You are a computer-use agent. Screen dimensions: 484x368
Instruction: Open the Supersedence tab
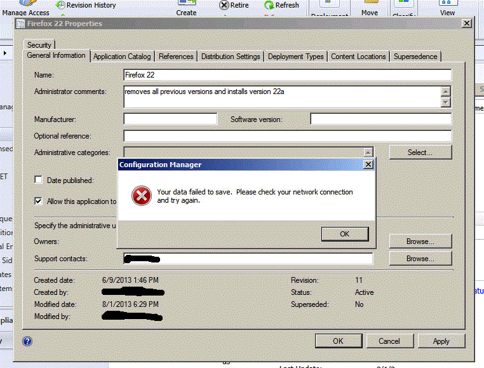pos(415,57)
